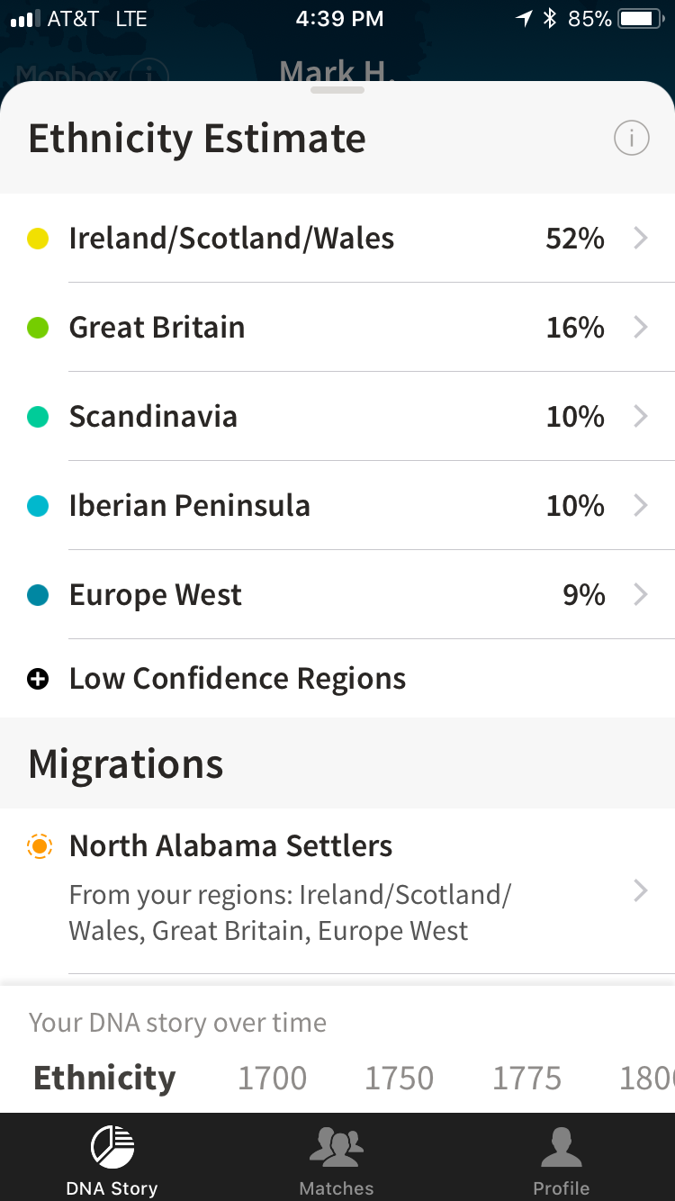The width and height of the screenshot is (675, 1201).
Task: Select the Europe West region row
Action: click(x=337, y=595)
